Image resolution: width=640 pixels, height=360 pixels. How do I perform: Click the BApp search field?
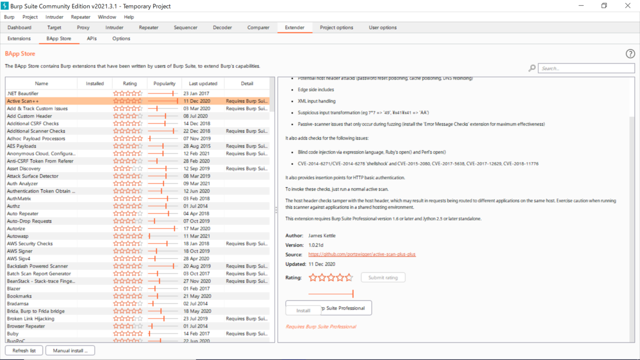coord(586,68)
